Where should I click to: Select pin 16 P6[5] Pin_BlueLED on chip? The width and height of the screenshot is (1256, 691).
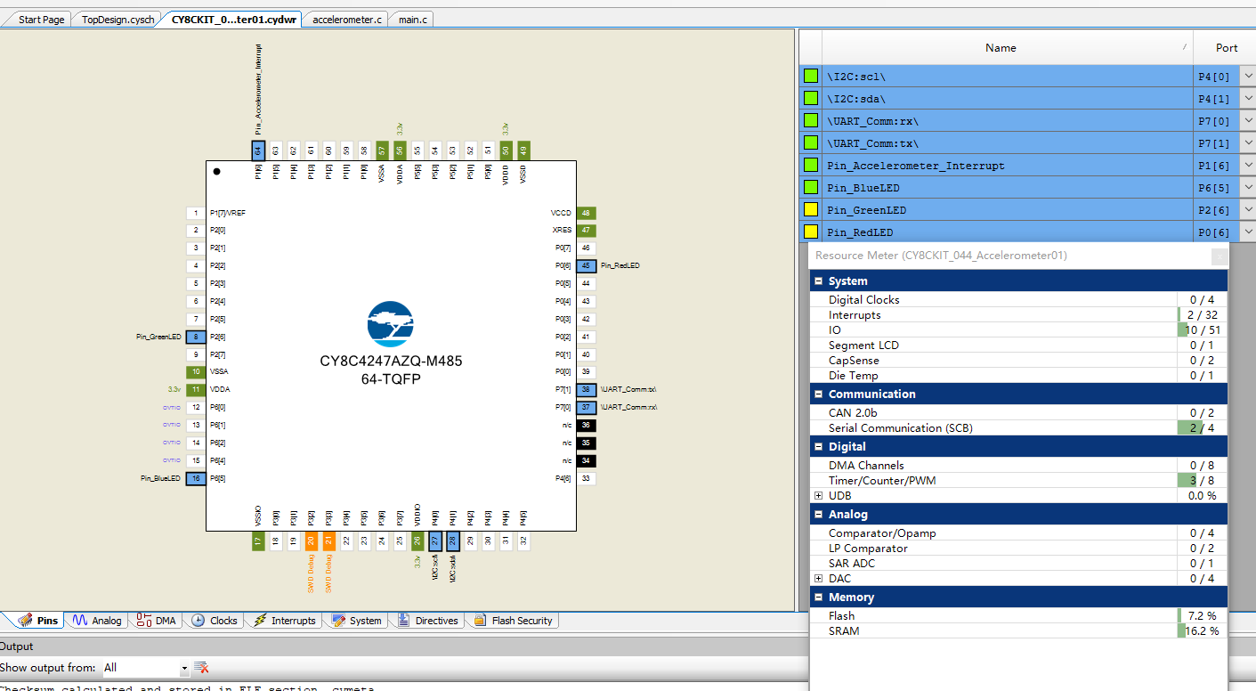(196, 478)
